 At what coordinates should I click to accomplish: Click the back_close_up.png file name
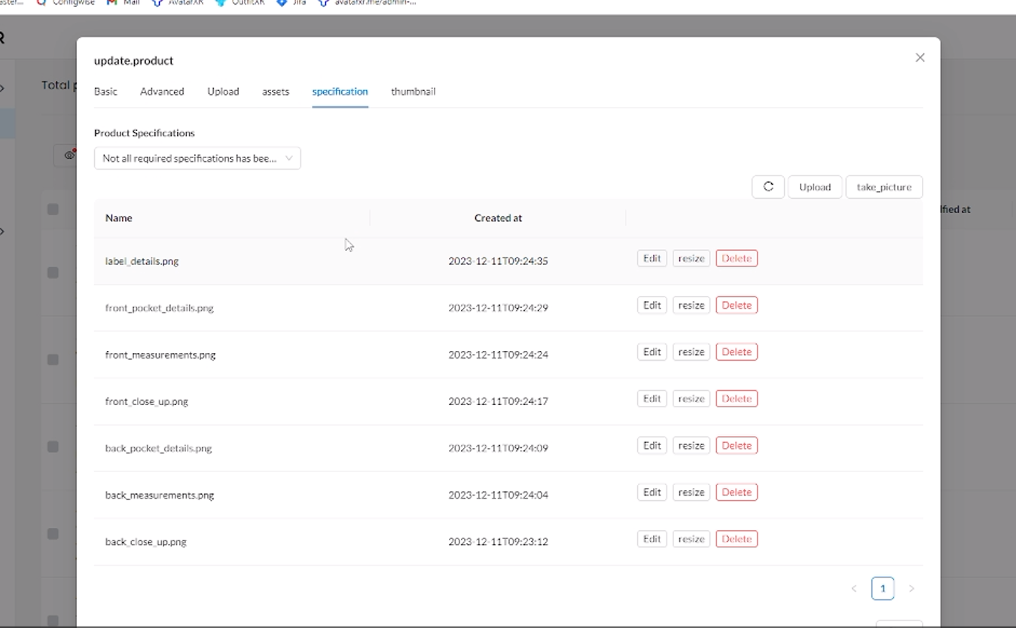[146, 541]
